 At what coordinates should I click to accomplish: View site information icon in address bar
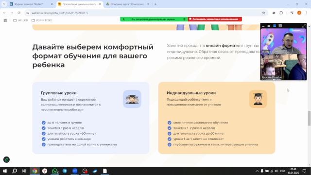(28, 13)
